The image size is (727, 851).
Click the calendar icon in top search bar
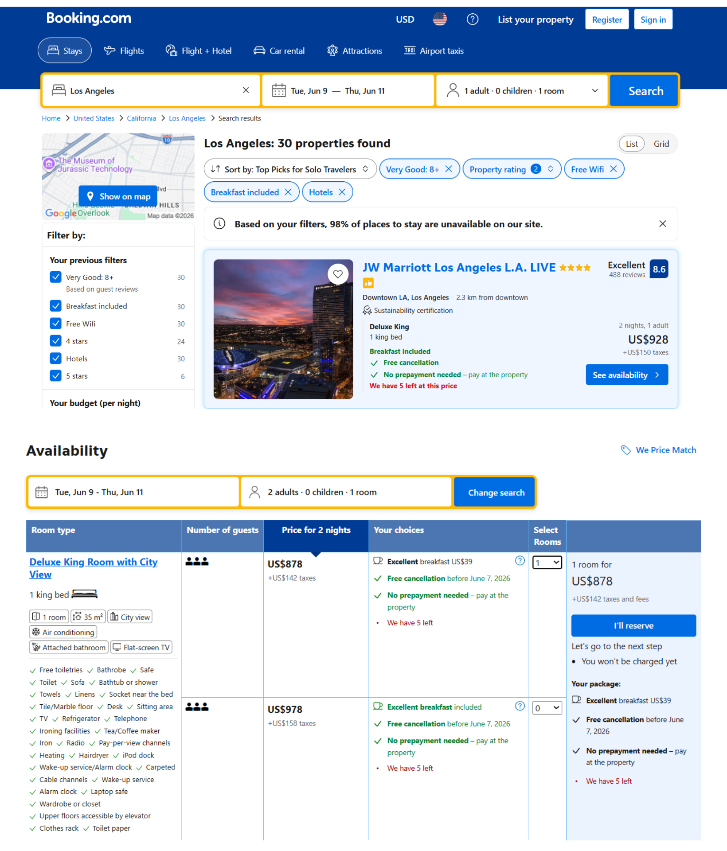278,90
